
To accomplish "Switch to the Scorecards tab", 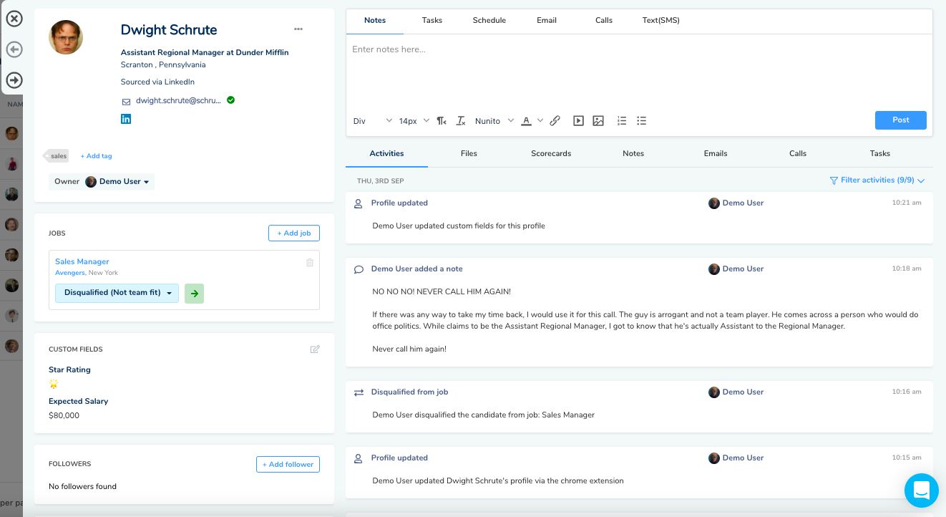I will click(x=550, y=153).
